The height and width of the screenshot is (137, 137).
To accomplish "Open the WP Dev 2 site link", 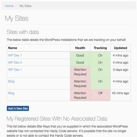I will coord(15,63).
